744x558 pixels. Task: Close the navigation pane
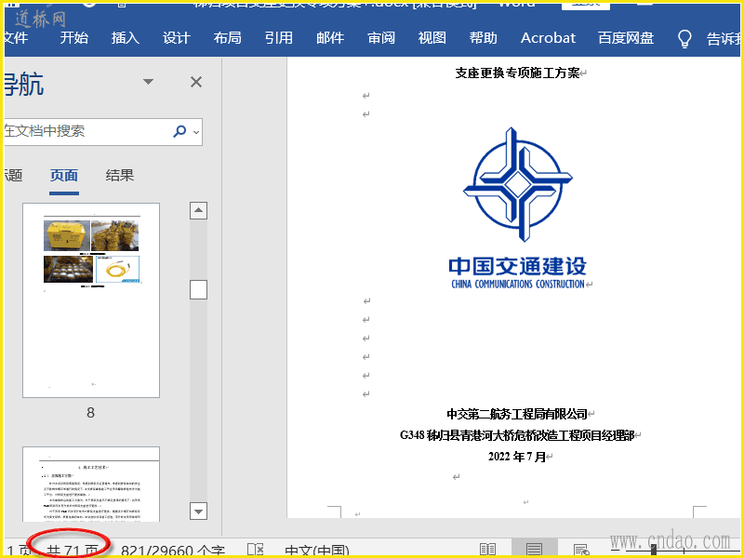pos(196,82)
